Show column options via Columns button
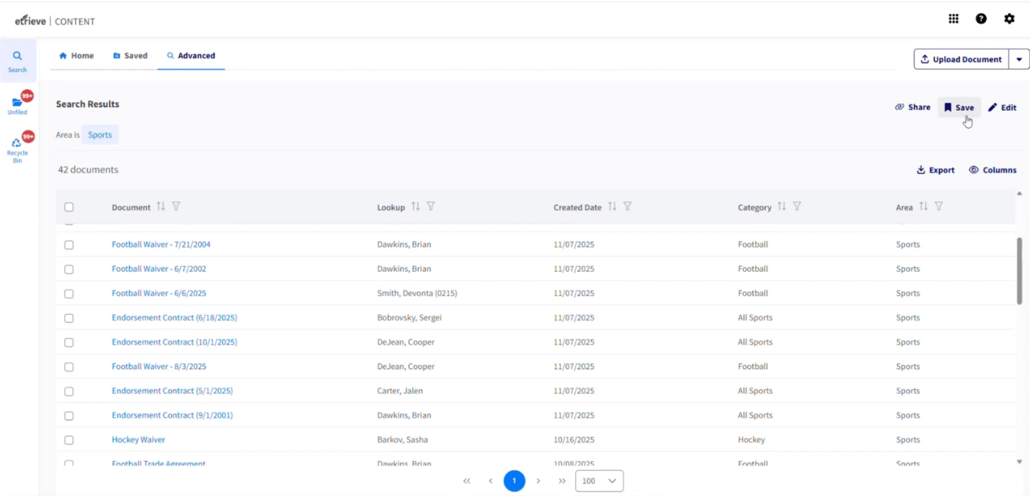Screen dimensions: 1030x496 [x=992, y=170]
